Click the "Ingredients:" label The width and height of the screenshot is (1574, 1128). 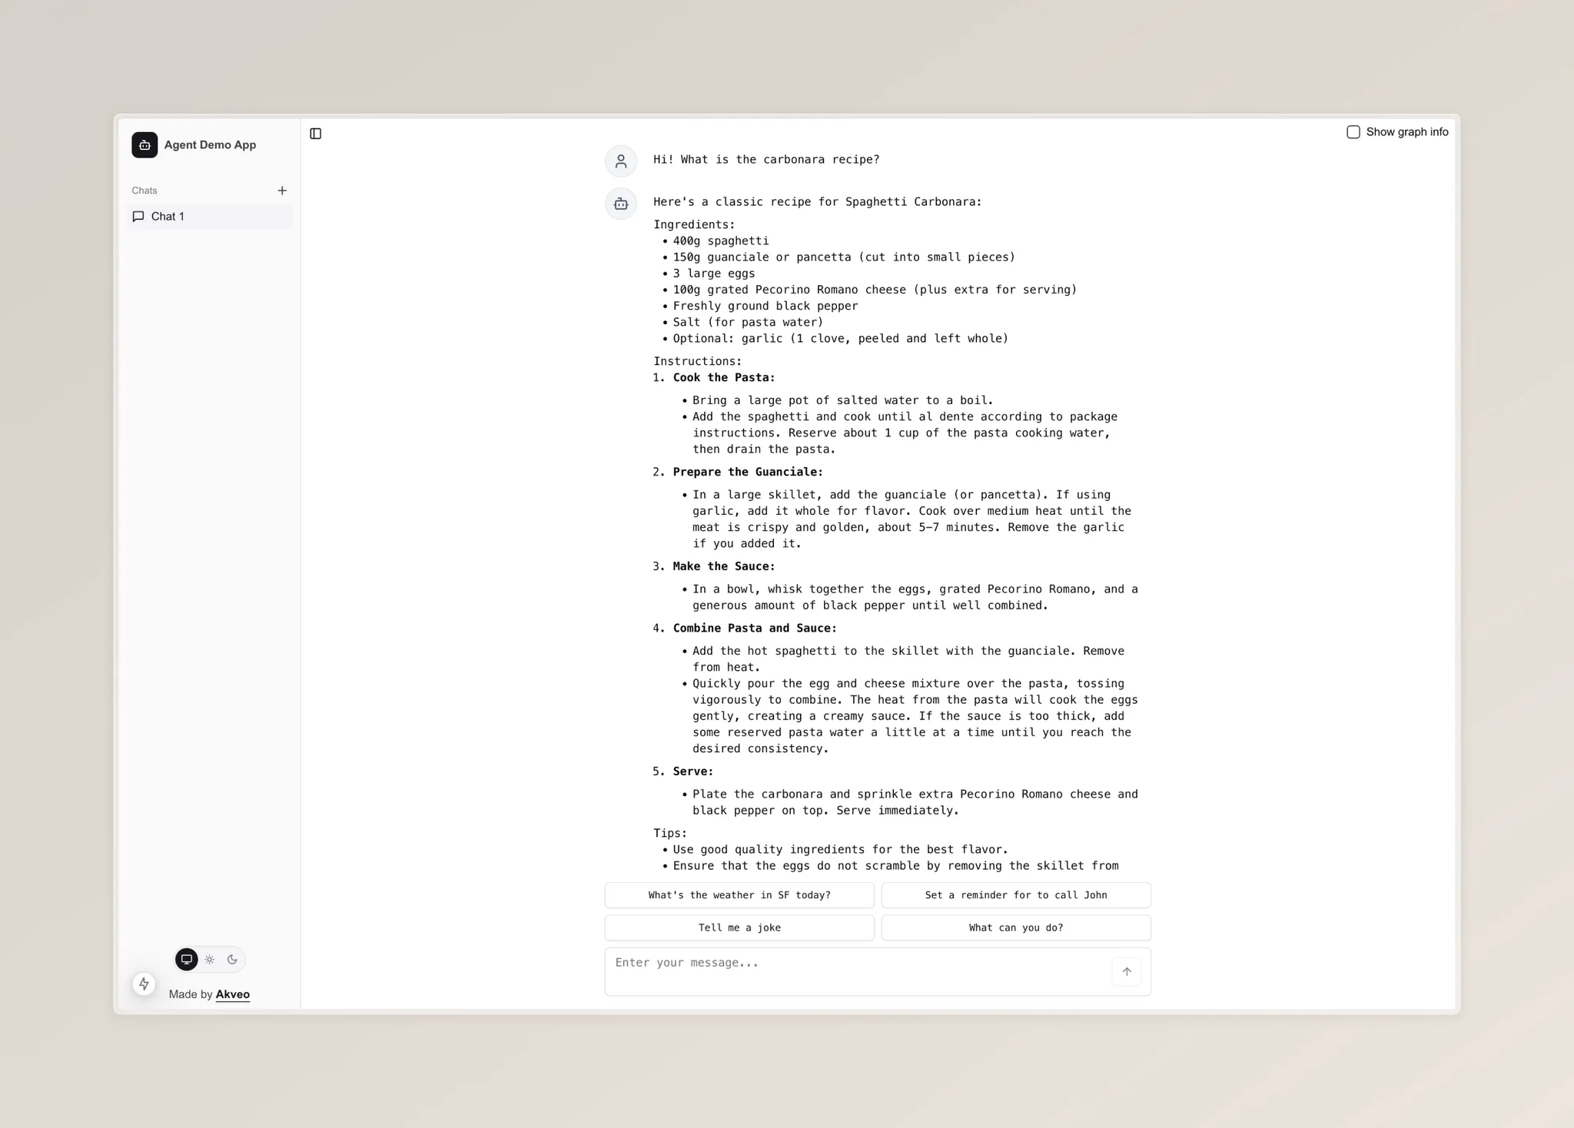(x=694, y=224)
